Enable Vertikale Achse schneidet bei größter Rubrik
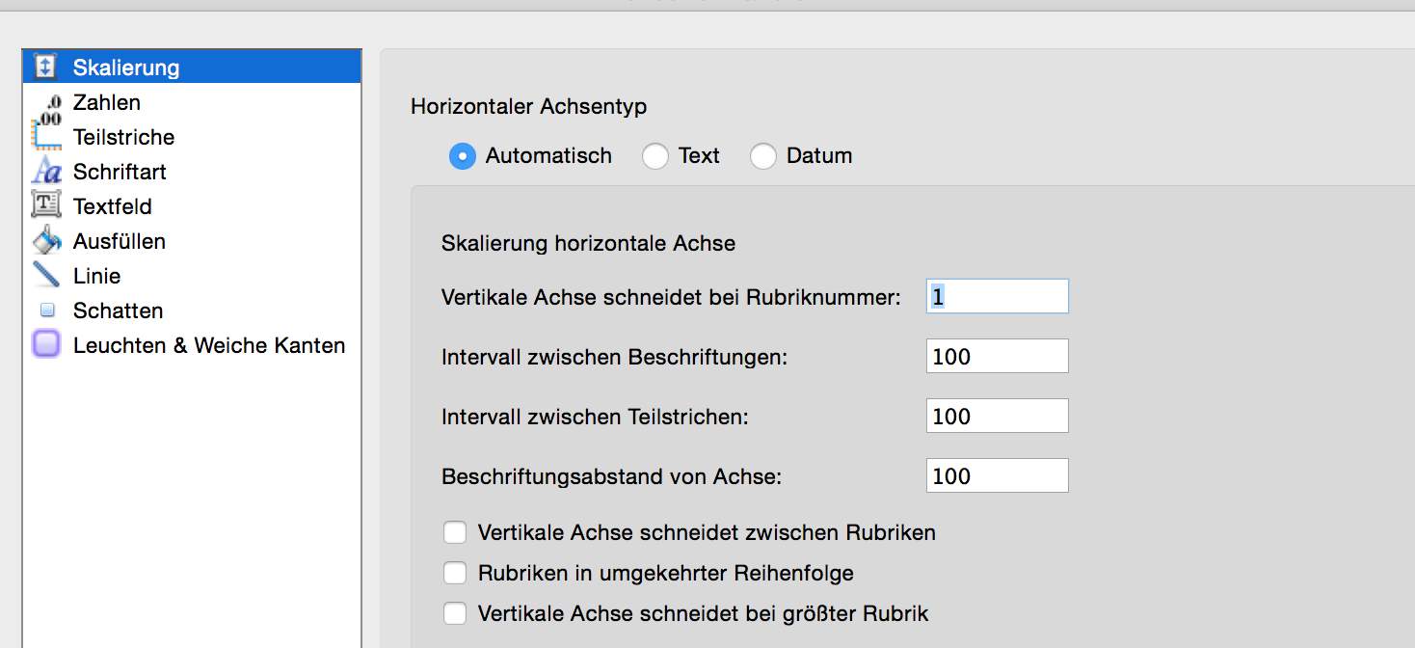The width and height of the screenshot is (1415, 648). (x=454, y=612)
